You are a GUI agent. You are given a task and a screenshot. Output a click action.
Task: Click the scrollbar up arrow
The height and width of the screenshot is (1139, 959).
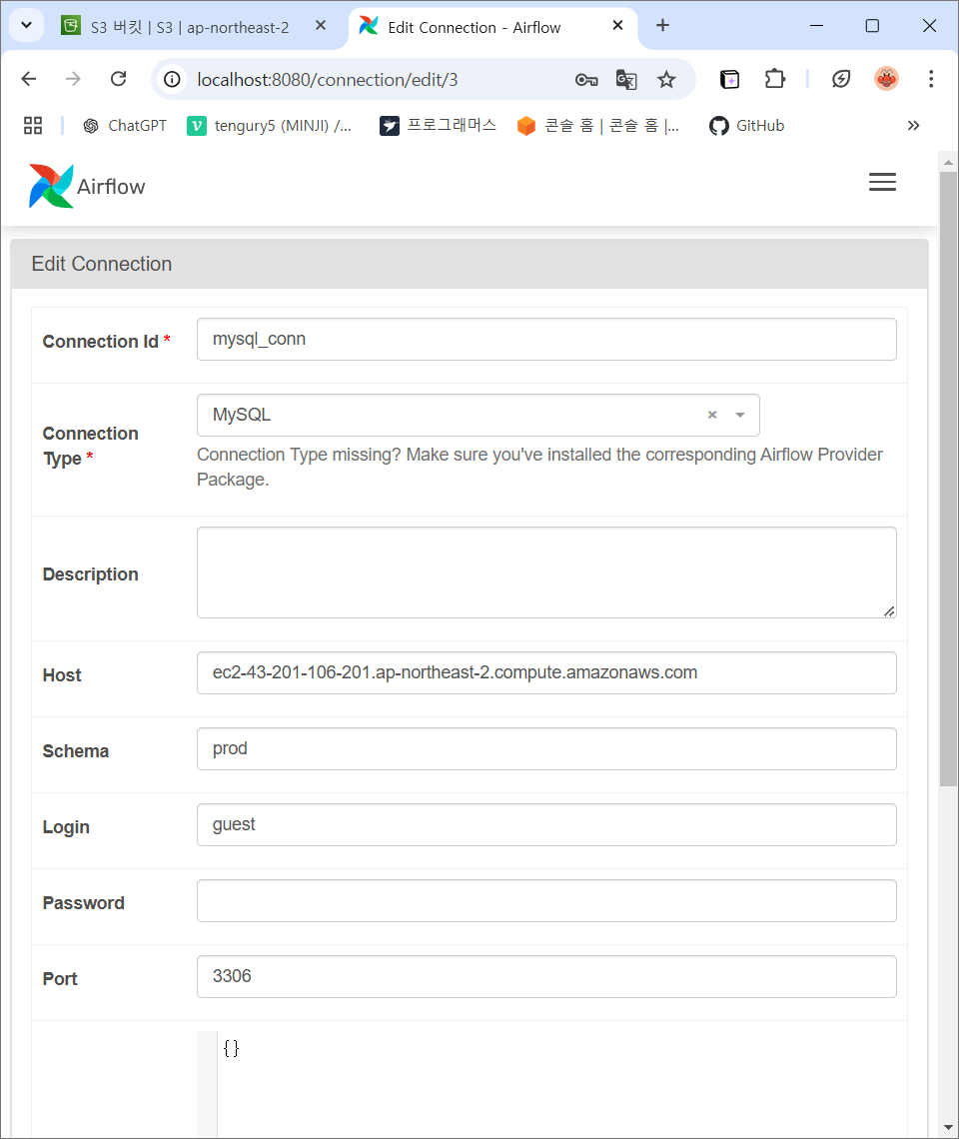pos(948,162)
